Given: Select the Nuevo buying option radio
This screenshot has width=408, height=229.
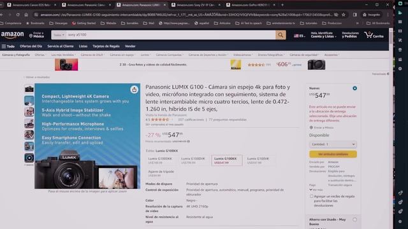Looking at the screenshot, I should tap(354, 88).
